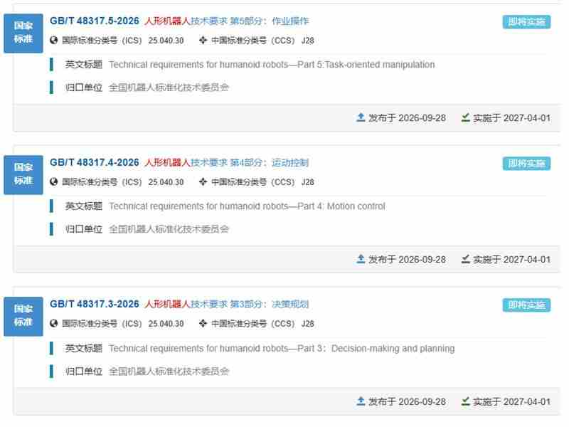Click globe ICS icon in 48317.5 card
This screenshot has width=569, height=427.
coord(54,40)
